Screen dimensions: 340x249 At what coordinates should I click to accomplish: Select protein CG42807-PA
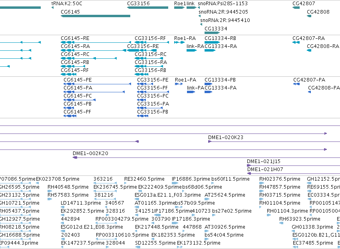point(296,84)
